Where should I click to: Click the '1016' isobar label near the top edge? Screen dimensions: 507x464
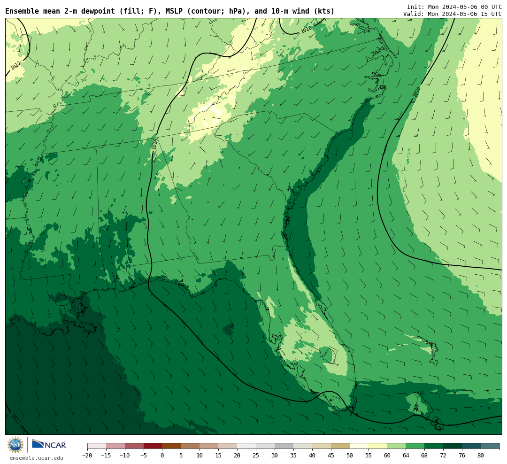coord(306,30)
